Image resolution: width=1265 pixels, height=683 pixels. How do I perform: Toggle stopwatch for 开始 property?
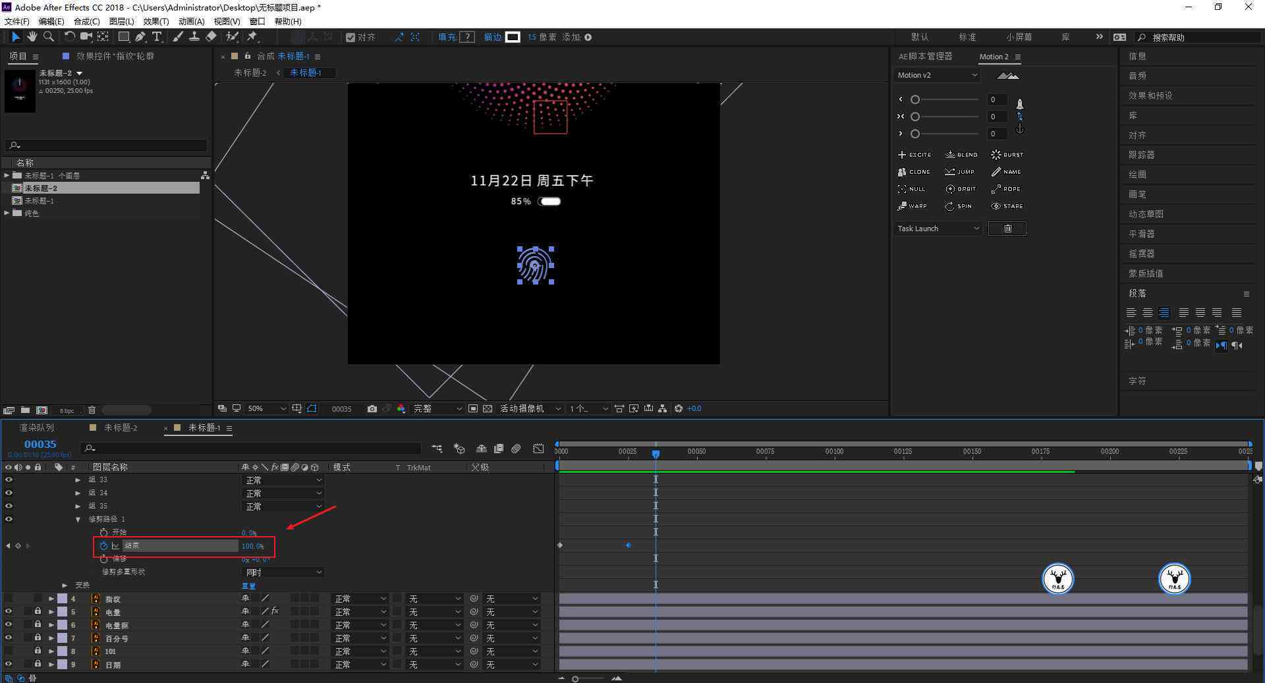pyautogui.click(x=103, y=532)
